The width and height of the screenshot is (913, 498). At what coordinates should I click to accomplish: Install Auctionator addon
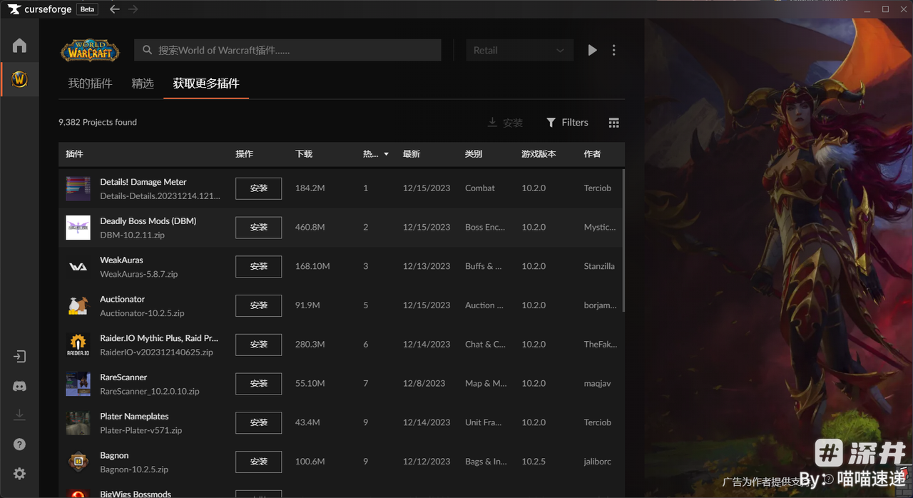pos(258,305)
